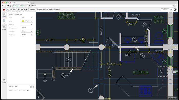Open the user account avatar icon
The width and height of the screenshot is (179, 100).
[175, 10]
